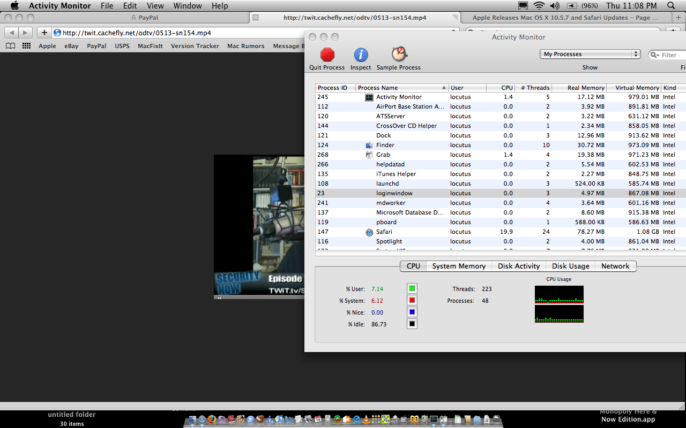The height and width of the screenshot is (428, 686).
Task: Sort by the Process ID column header
Action: pos(335,88)
